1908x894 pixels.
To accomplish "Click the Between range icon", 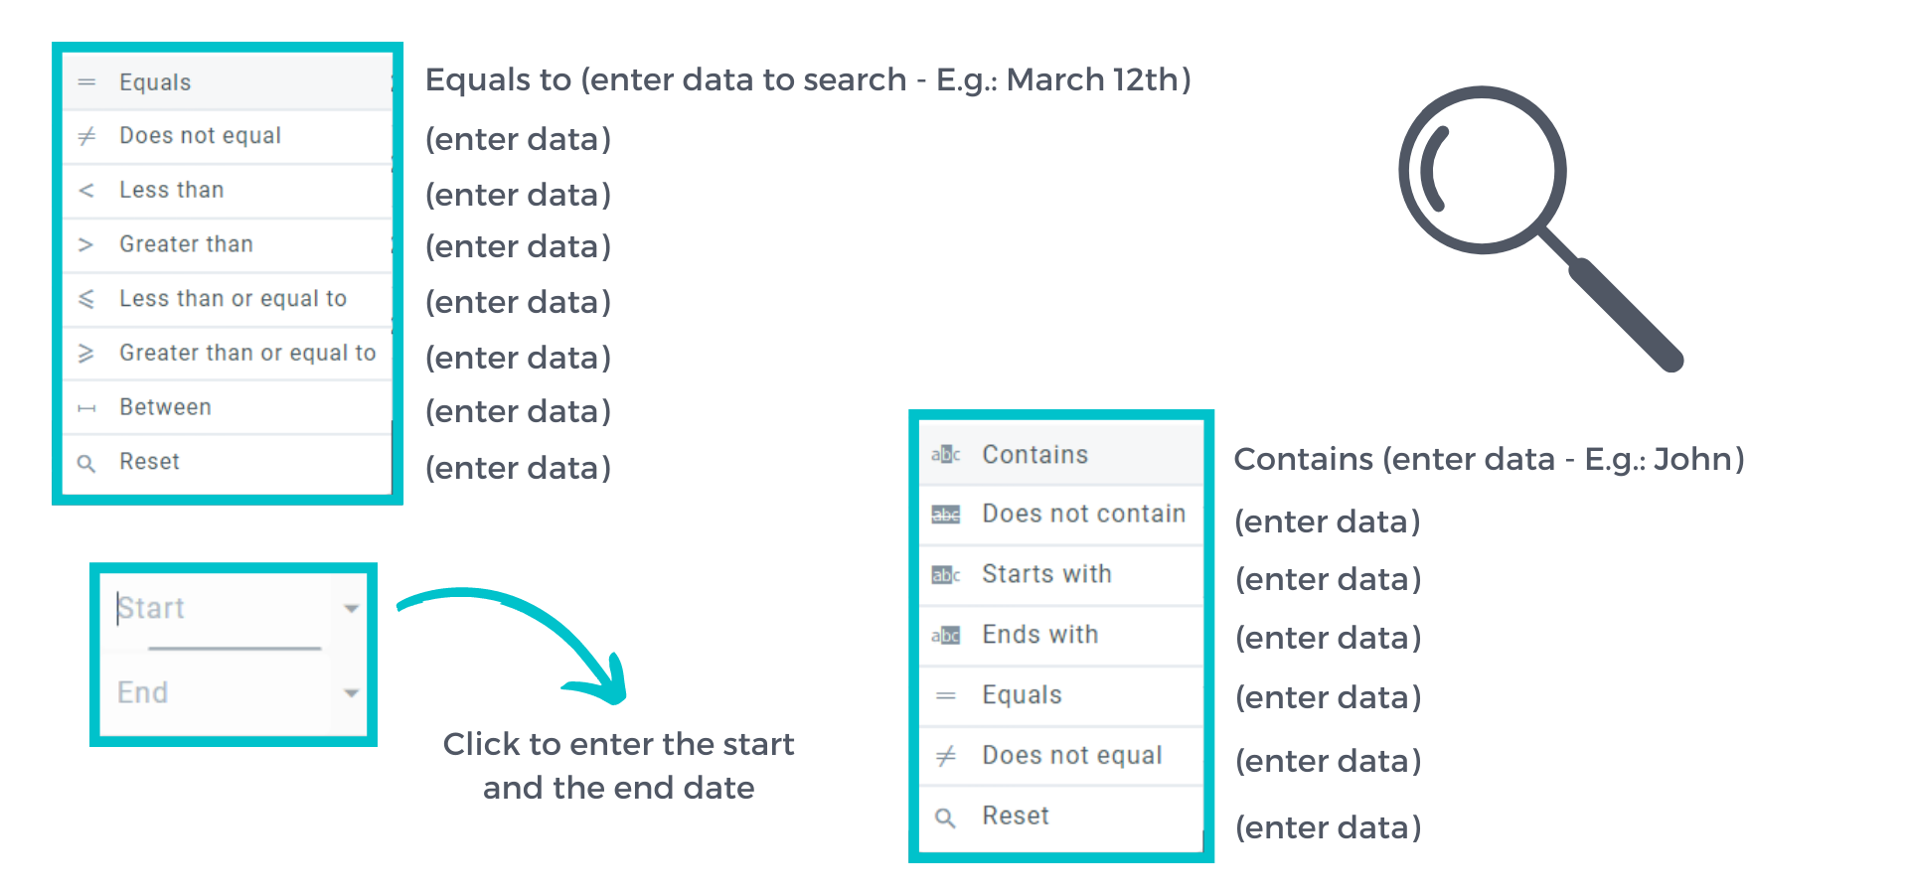I will point(86,408).
